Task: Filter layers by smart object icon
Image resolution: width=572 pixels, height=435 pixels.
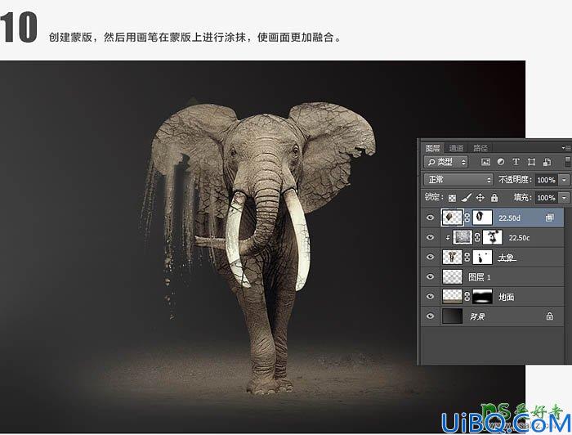Action: click(547, 162)
